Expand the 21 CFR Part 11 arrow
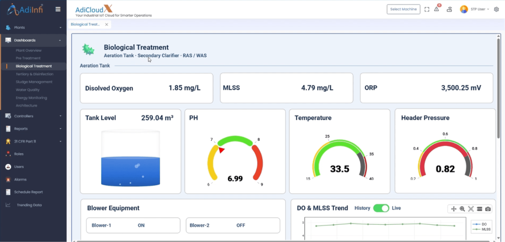 [61, 141]
